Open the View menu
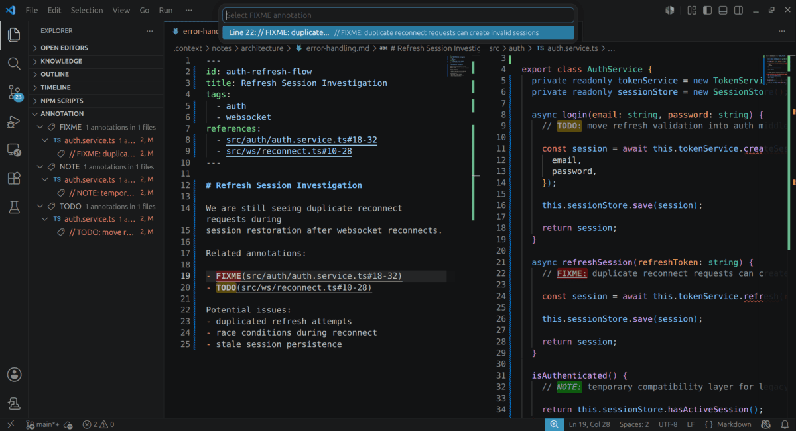This screenshot has height=431, width=796. click(x=121, y=10)
